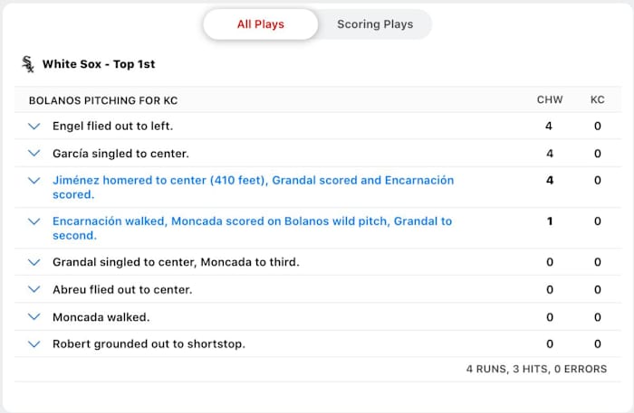Expand Grandal singled to center play
The width and height of the screenshot is (634, 413).
coord(34,262)
